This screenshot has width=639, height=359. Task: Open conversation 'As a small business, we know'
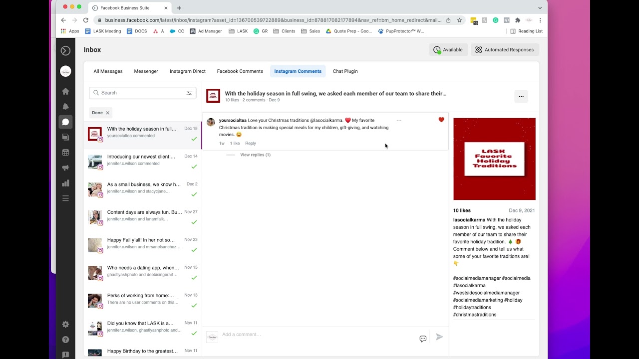pos(143,191)
